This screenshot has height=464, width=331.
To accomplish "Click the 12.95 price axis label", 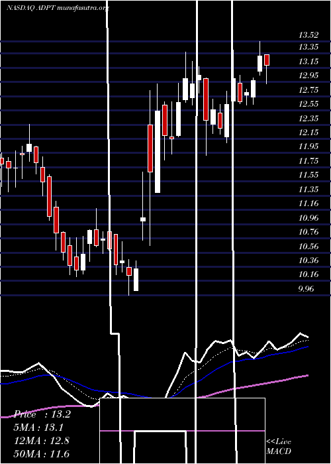I will point(308,76).
